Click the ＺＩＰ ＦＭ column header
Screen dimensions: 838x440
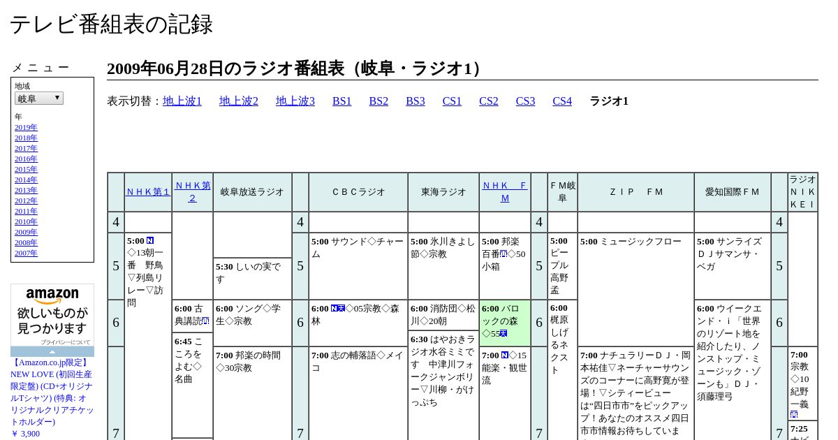[635, 192]
